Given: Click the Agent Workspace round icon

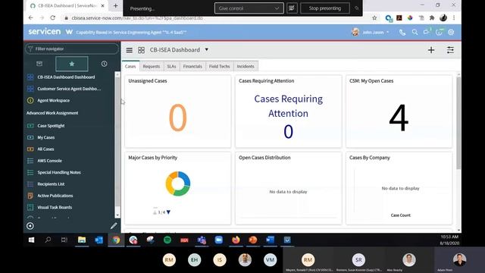Looking at the screenshot, I should click(x=30, y=100).
